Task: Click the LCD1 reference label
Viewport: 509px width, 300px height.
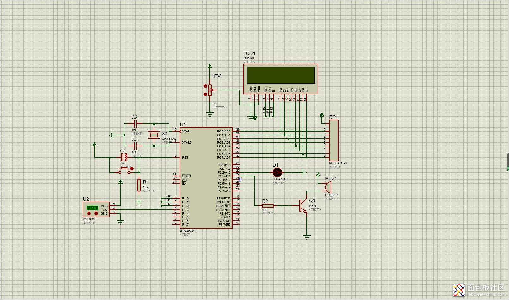Action: [249, 53]
